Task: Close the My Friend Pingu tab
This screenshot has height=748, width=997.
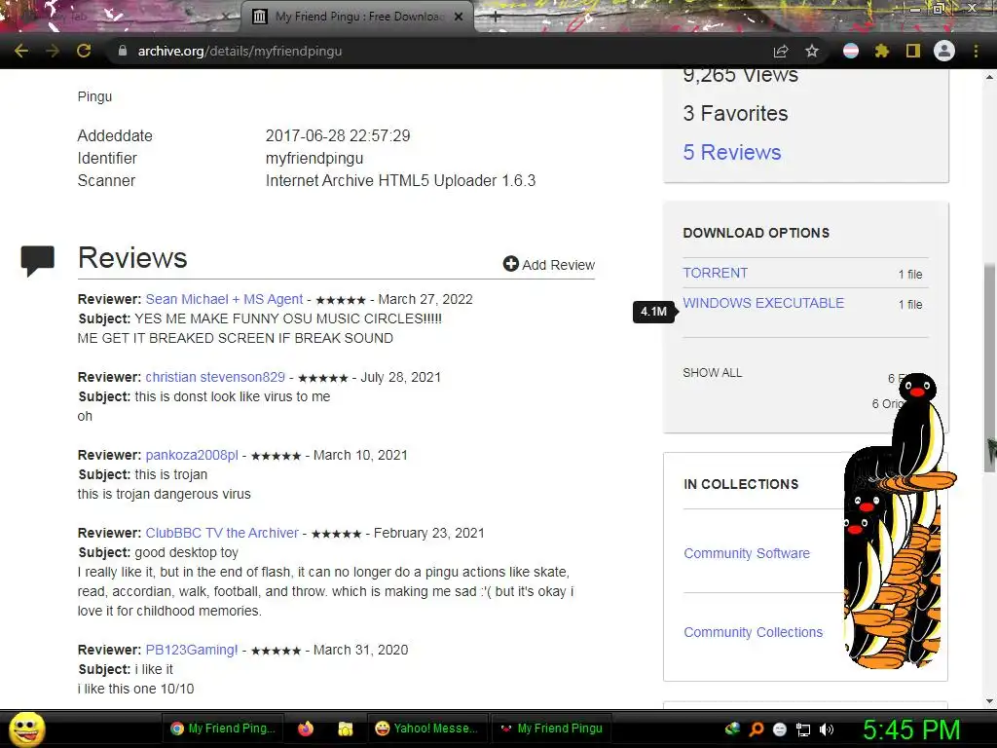Action: pos(459,17)
